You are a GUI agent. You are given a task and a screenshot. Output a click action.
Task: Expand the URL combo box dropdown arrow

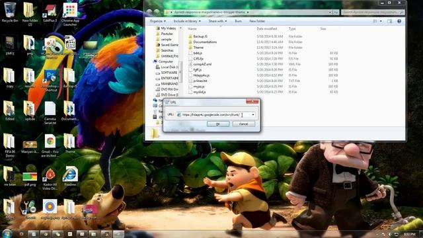pyautogui.click(x=252, y=114)
